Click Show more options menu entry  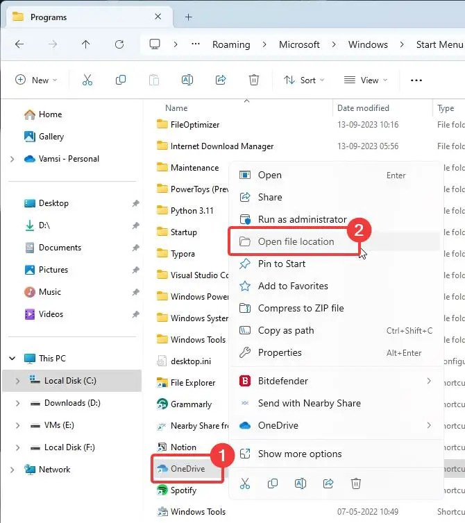click(x=300, y=454)
